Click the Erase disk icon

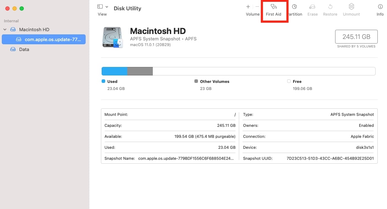(312, 7)
